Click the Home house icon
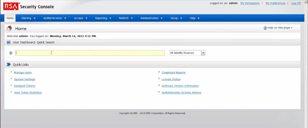This screenshot has height=128, width=308. pyautogui.click(x=9, y=28)
